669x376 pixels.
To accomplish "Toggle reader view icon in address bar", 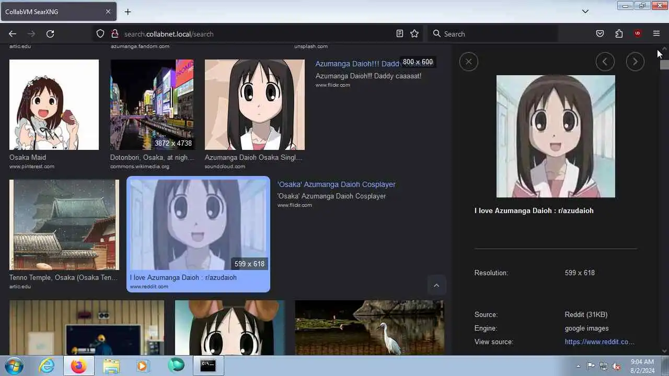I will 400,34.
